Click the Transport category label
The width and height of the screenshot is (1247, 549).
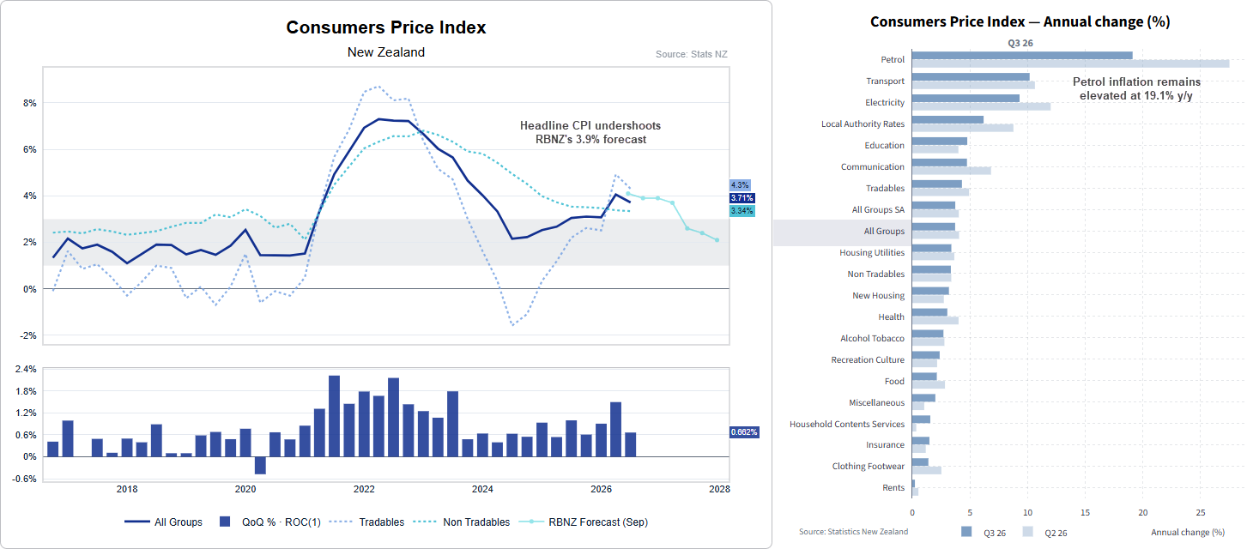coord(886,81)
